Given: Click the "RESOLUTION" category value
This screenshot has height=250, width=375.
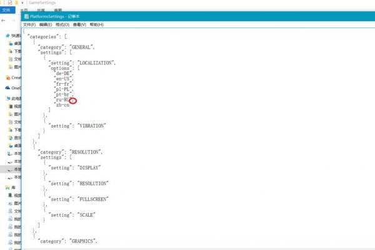Looking at the screenshot, I should click(x=86, y=152).
